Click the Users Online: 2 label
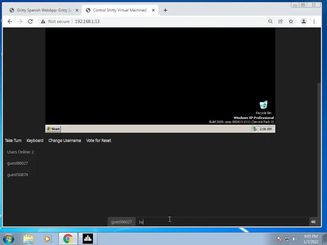Image resolution: width=327 pixels, height=245 pixels. (x=20, y=152)
